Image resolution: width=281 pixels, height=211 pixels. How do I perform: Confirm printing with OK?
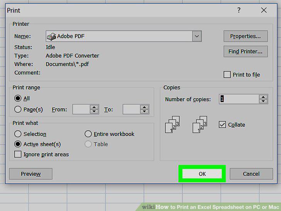(x=202, y=174)
